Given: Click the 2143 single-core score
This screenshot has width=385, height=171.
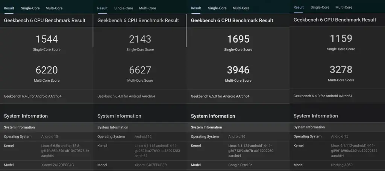Looking at the screenshot, I should coord(140,39).
